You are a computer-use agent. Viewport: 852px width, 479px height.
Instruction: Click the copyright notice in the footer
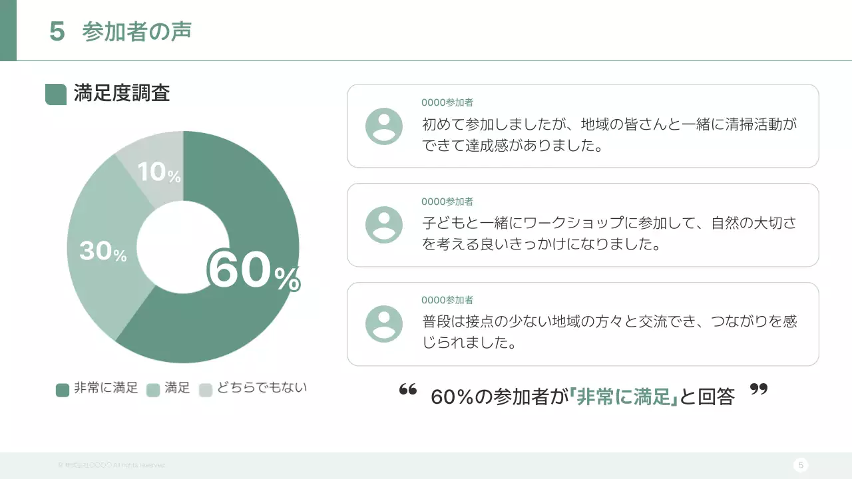(111, 465)
